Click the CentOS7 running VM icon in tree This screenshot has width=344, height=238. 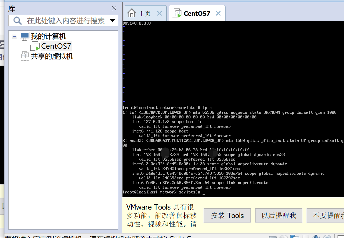click(x=35, y=46)
